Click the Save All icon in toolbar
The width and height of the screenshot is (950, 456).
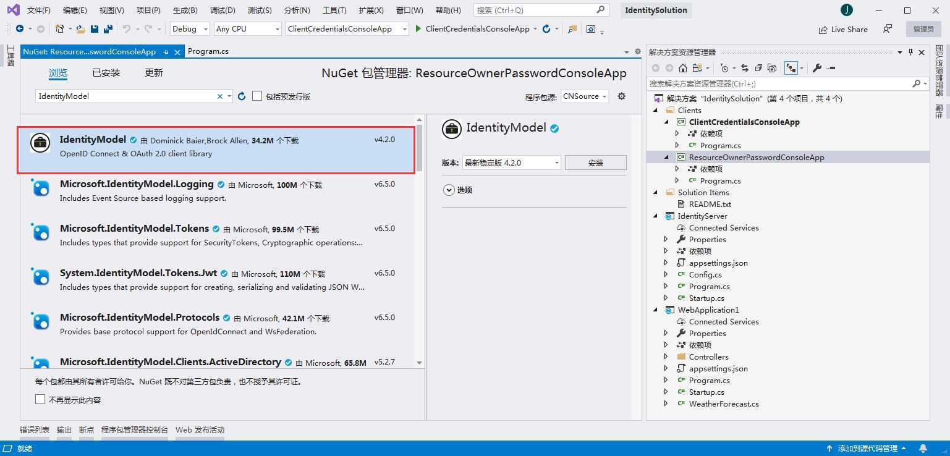(108, 29)
